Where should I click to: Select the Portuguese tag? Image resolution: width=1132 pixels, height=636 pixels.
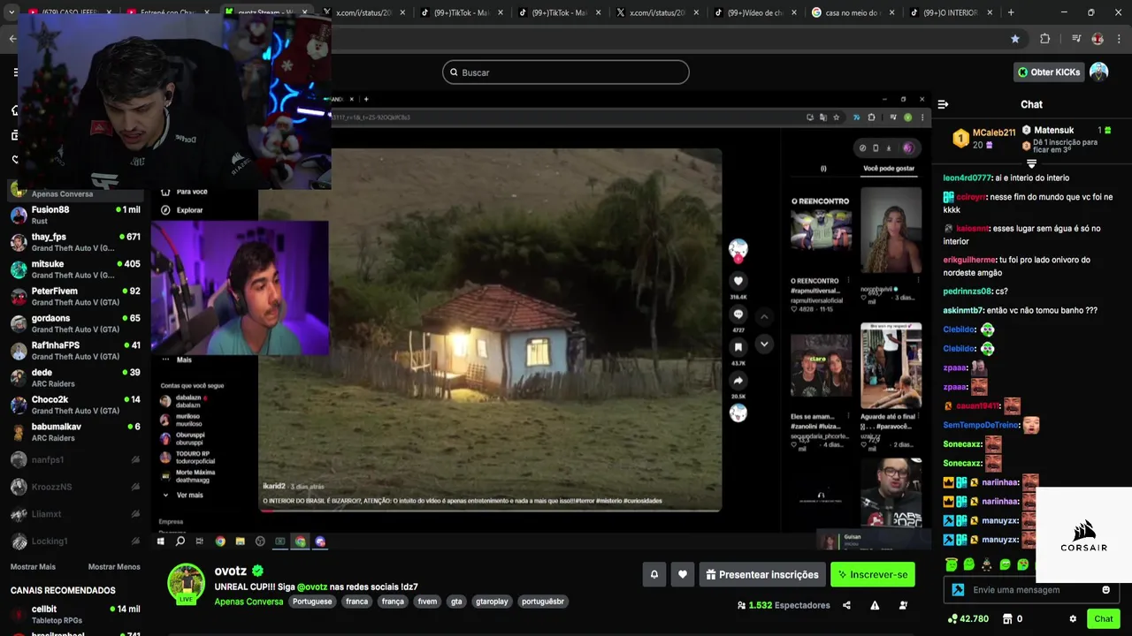pyautogui.click(x=312, y=602)
